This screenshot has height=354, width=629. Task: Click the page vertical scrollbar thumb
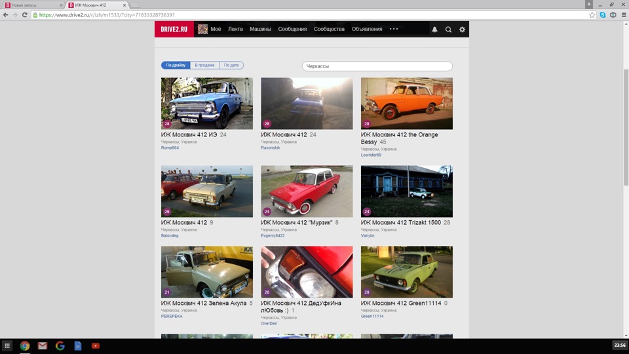[x=626, y=127]
